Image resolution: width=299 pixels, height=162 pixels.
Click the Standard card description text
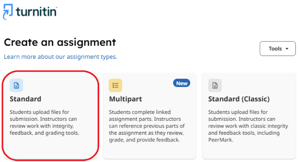click(44, 122)
